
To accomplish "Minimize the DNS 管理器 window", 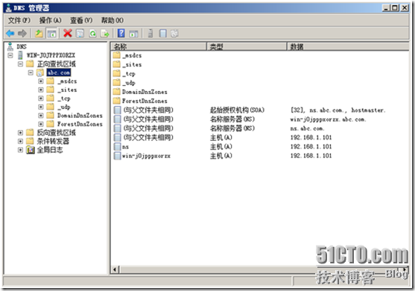I will click(x=387, y=8).
